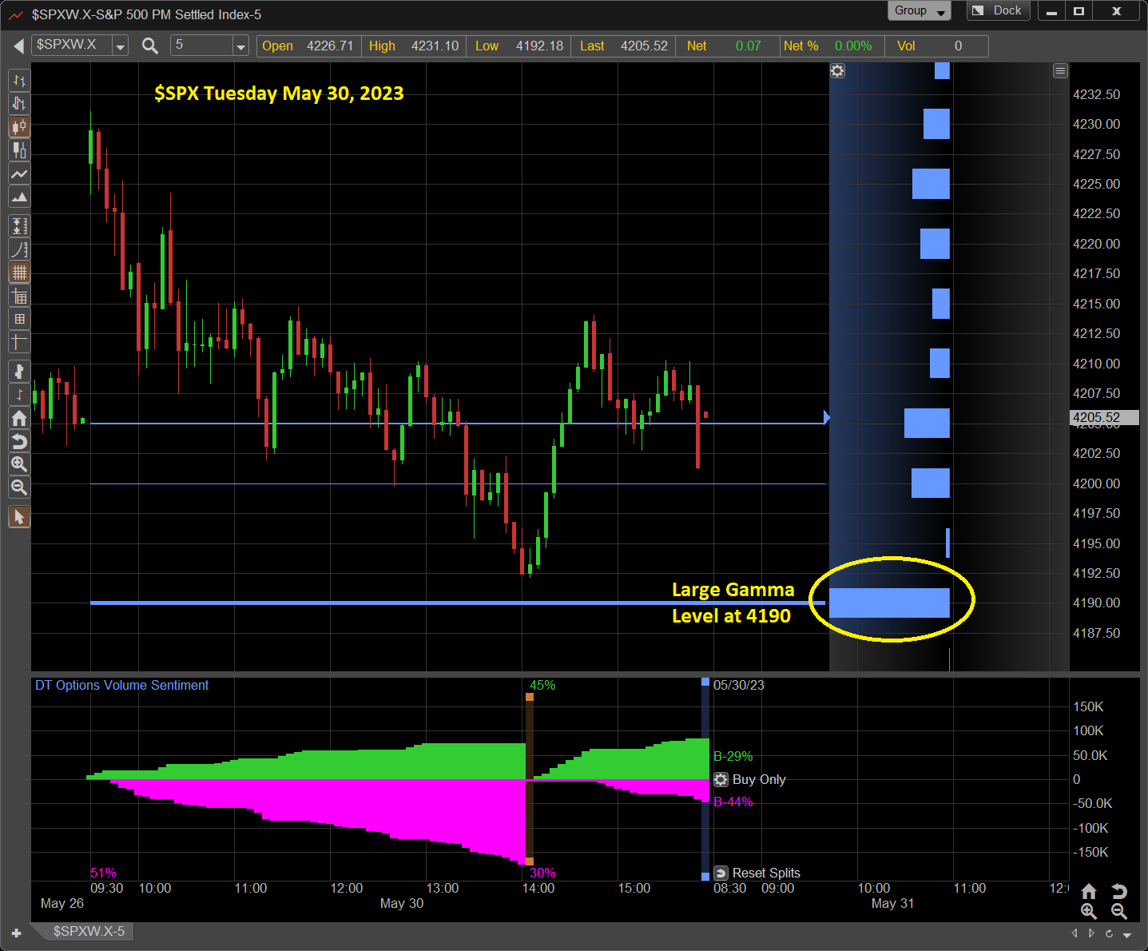Select the hollow bar chart style icon
Image resolution: width=1148 pixels, height=951 pixels.
[19, 104]
